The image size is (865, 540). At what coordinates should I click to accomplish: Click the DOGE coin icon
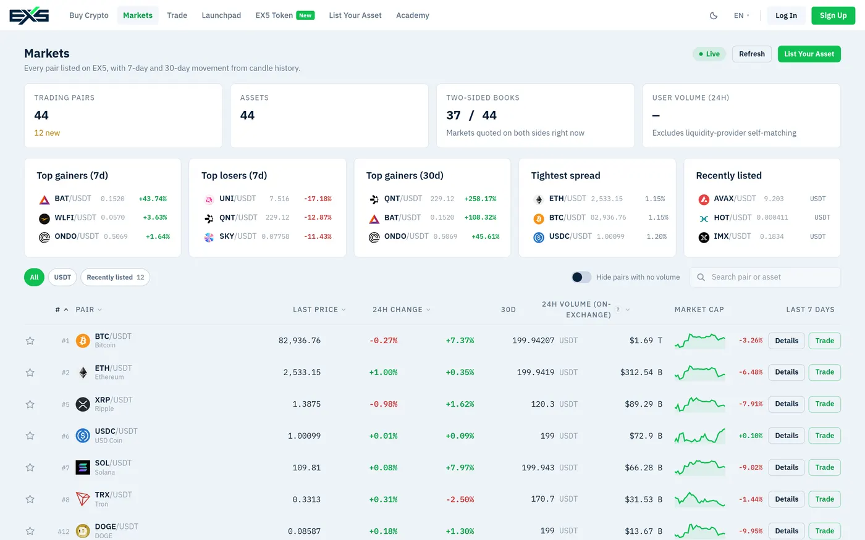[83, 531]
